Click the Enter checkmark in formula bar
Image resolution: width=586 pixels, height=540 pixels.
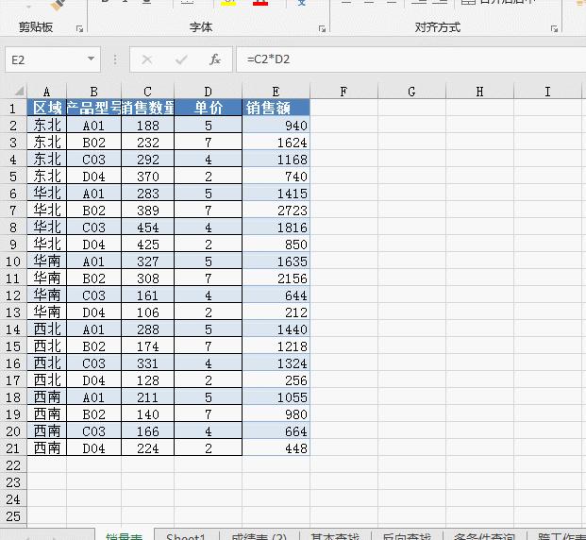tap(181, 59)
